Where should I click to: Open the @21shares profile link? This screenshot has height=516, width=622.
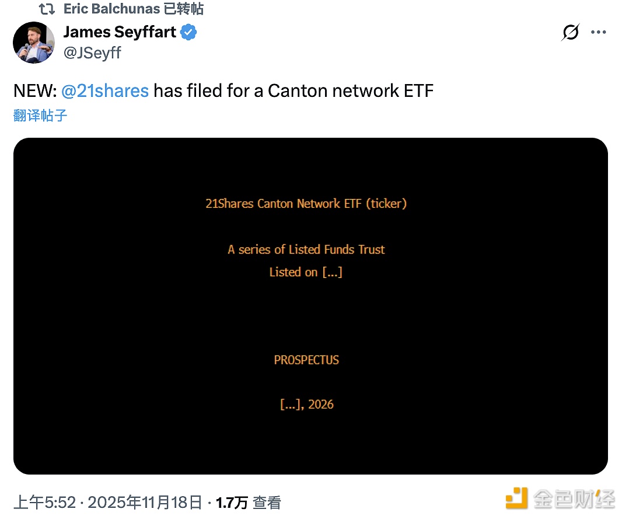click(105, 90)
